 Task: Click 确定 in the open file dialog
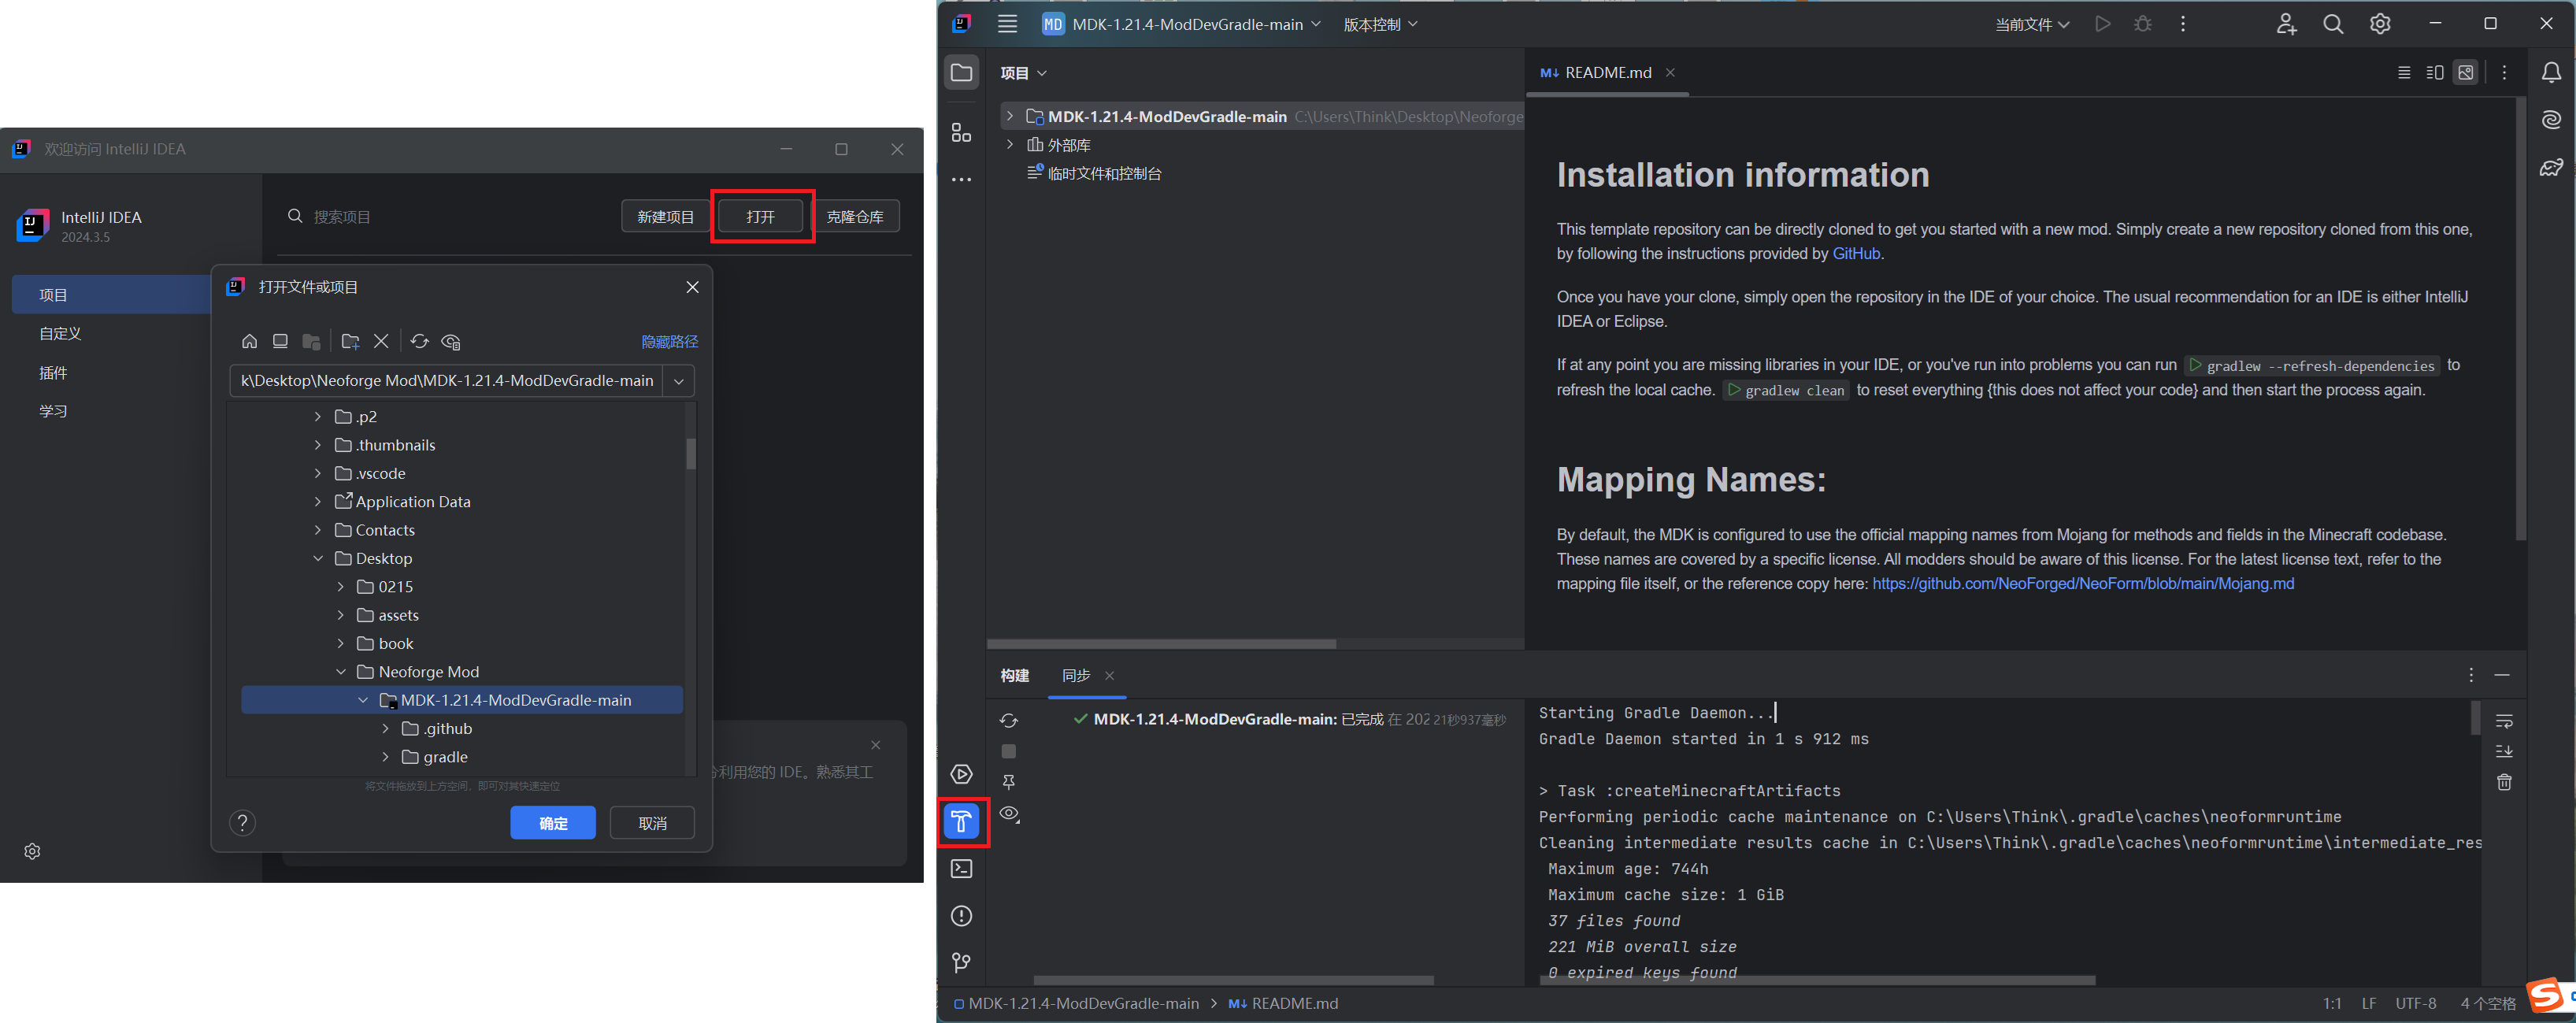tap(553, 823)
